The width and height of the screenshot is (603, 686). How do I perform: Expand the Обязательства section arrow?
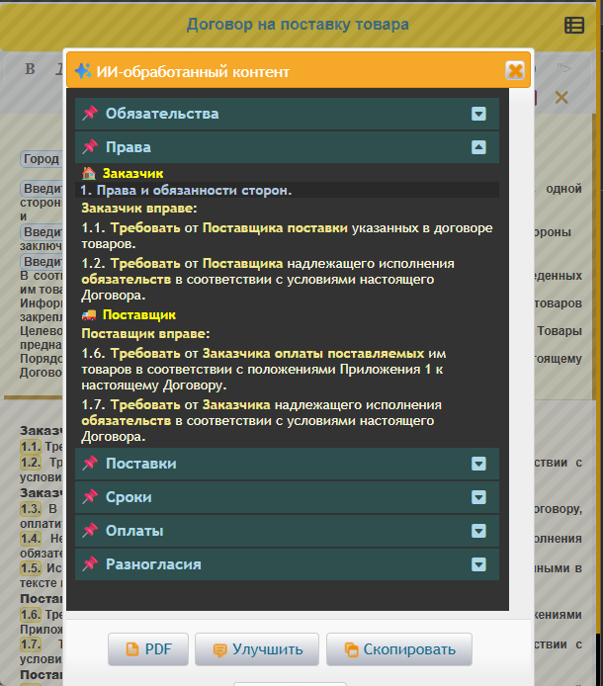click(478, 114)
